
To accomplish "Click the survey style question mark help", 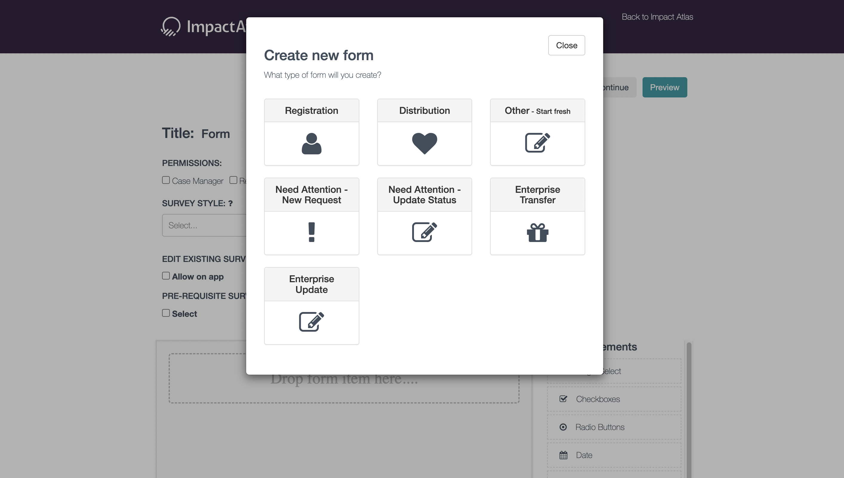I will tap(230, 203).
